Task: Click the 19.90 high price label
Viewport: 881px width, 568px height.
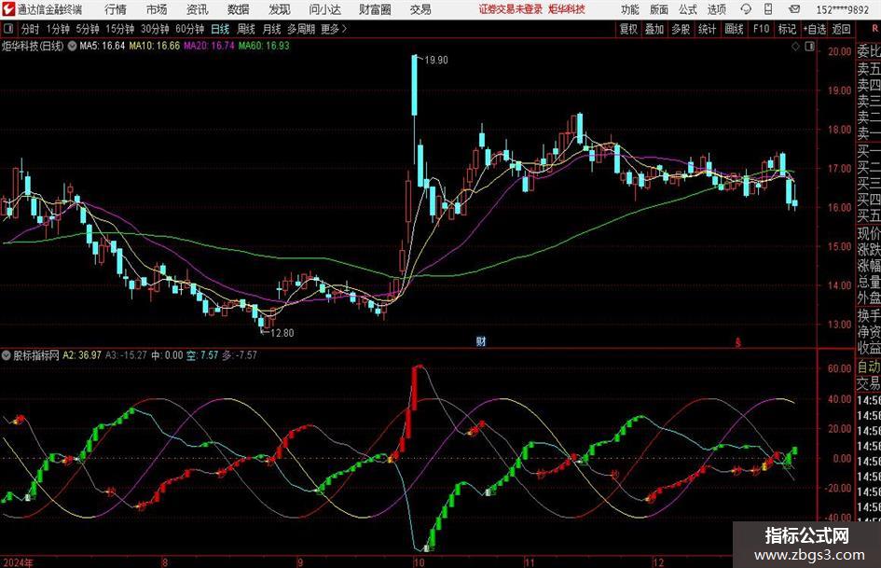Action: click(x=436, y=61)
